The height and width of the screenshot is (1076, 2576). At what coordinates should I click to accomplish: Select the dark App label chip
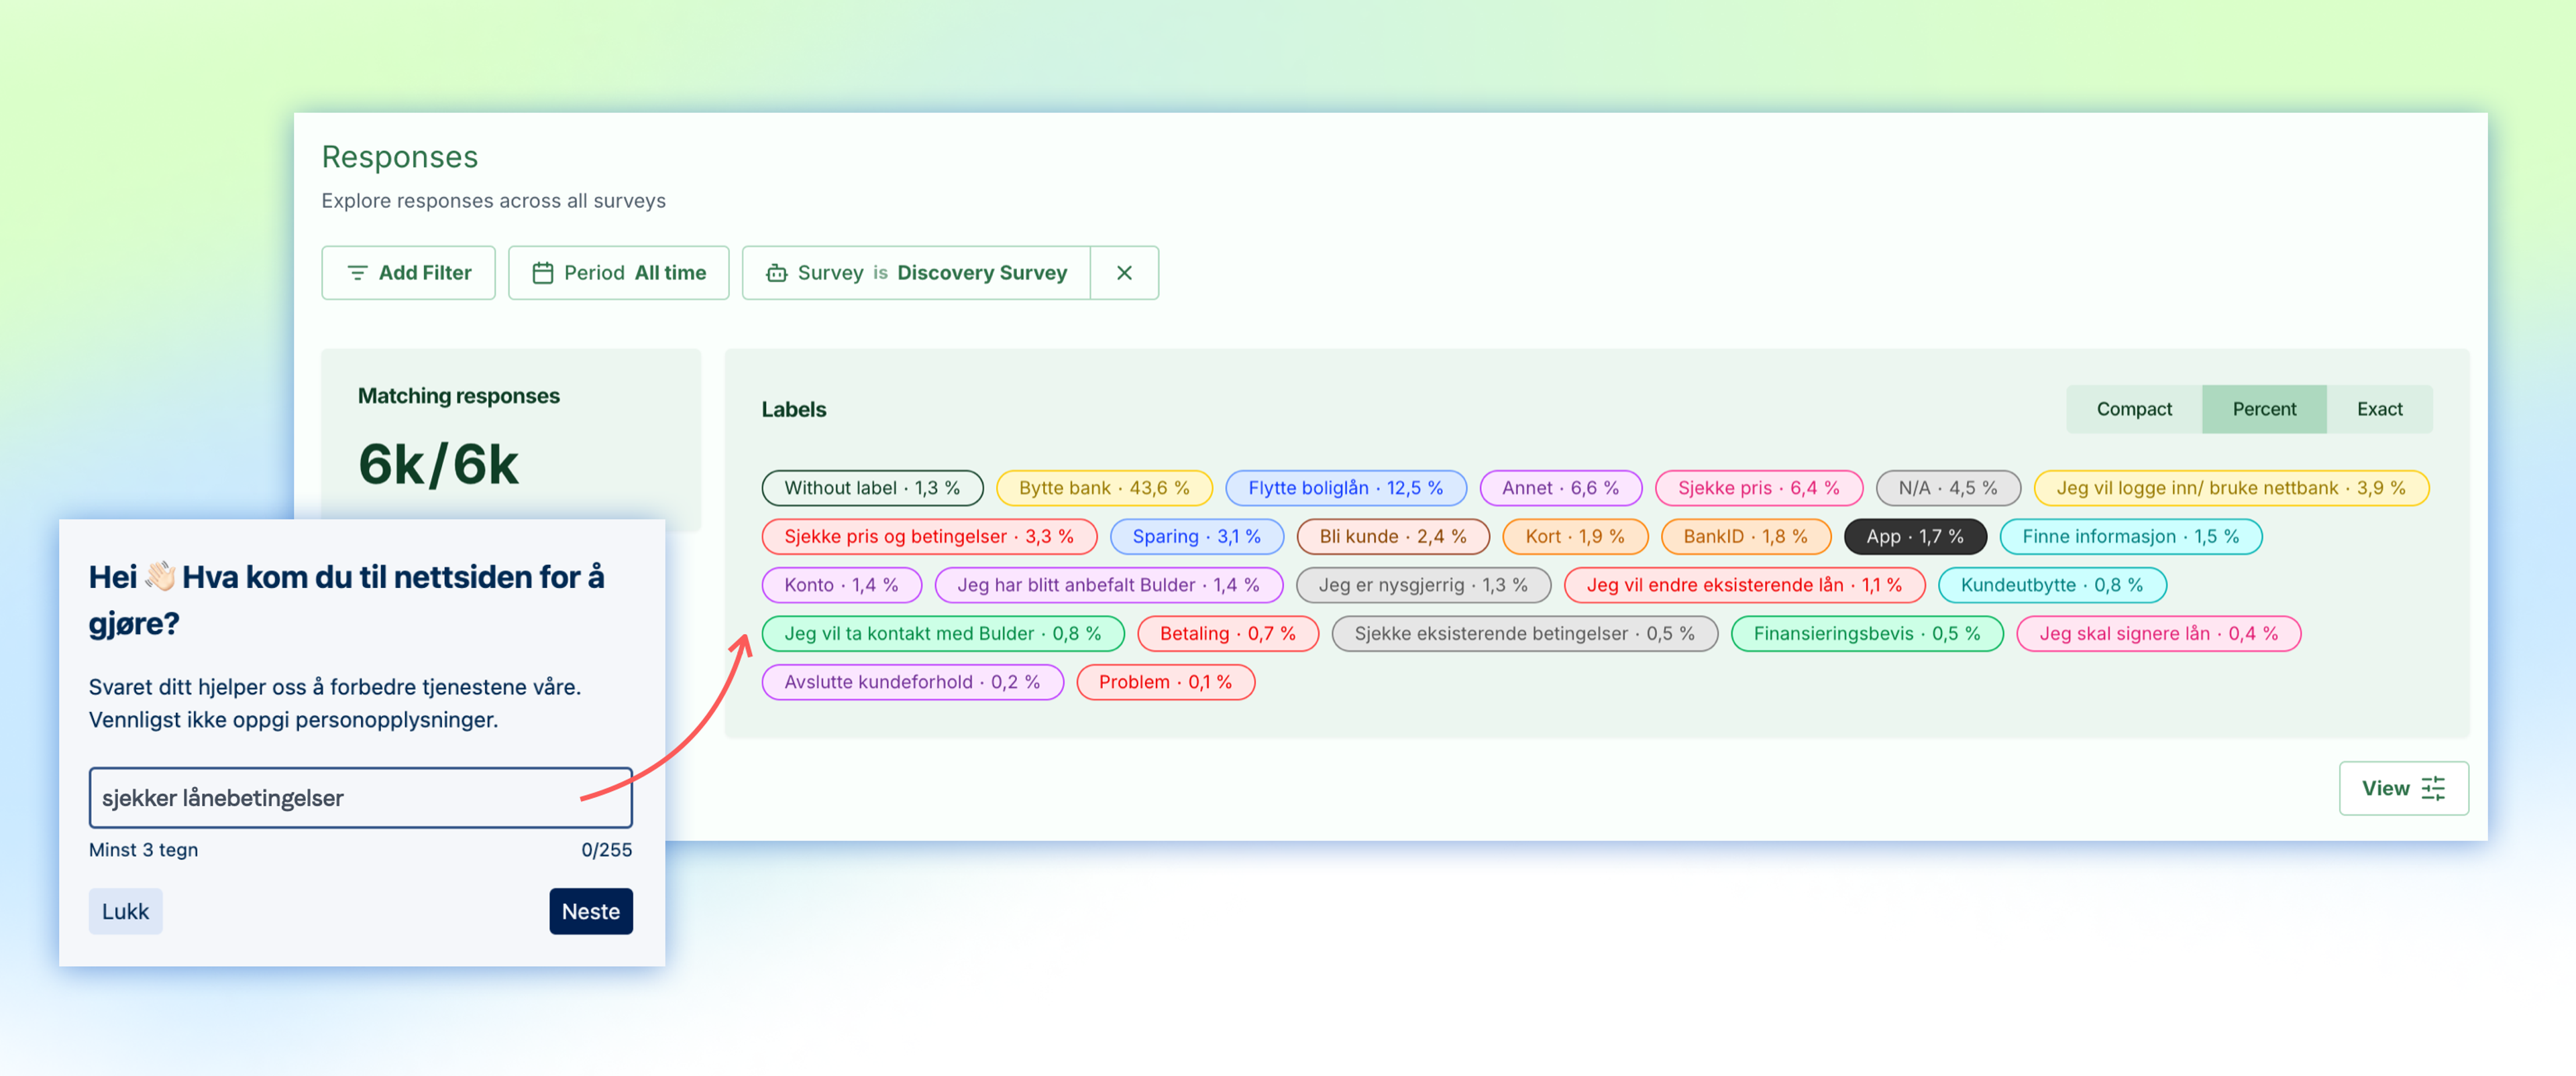(1914, 536)
